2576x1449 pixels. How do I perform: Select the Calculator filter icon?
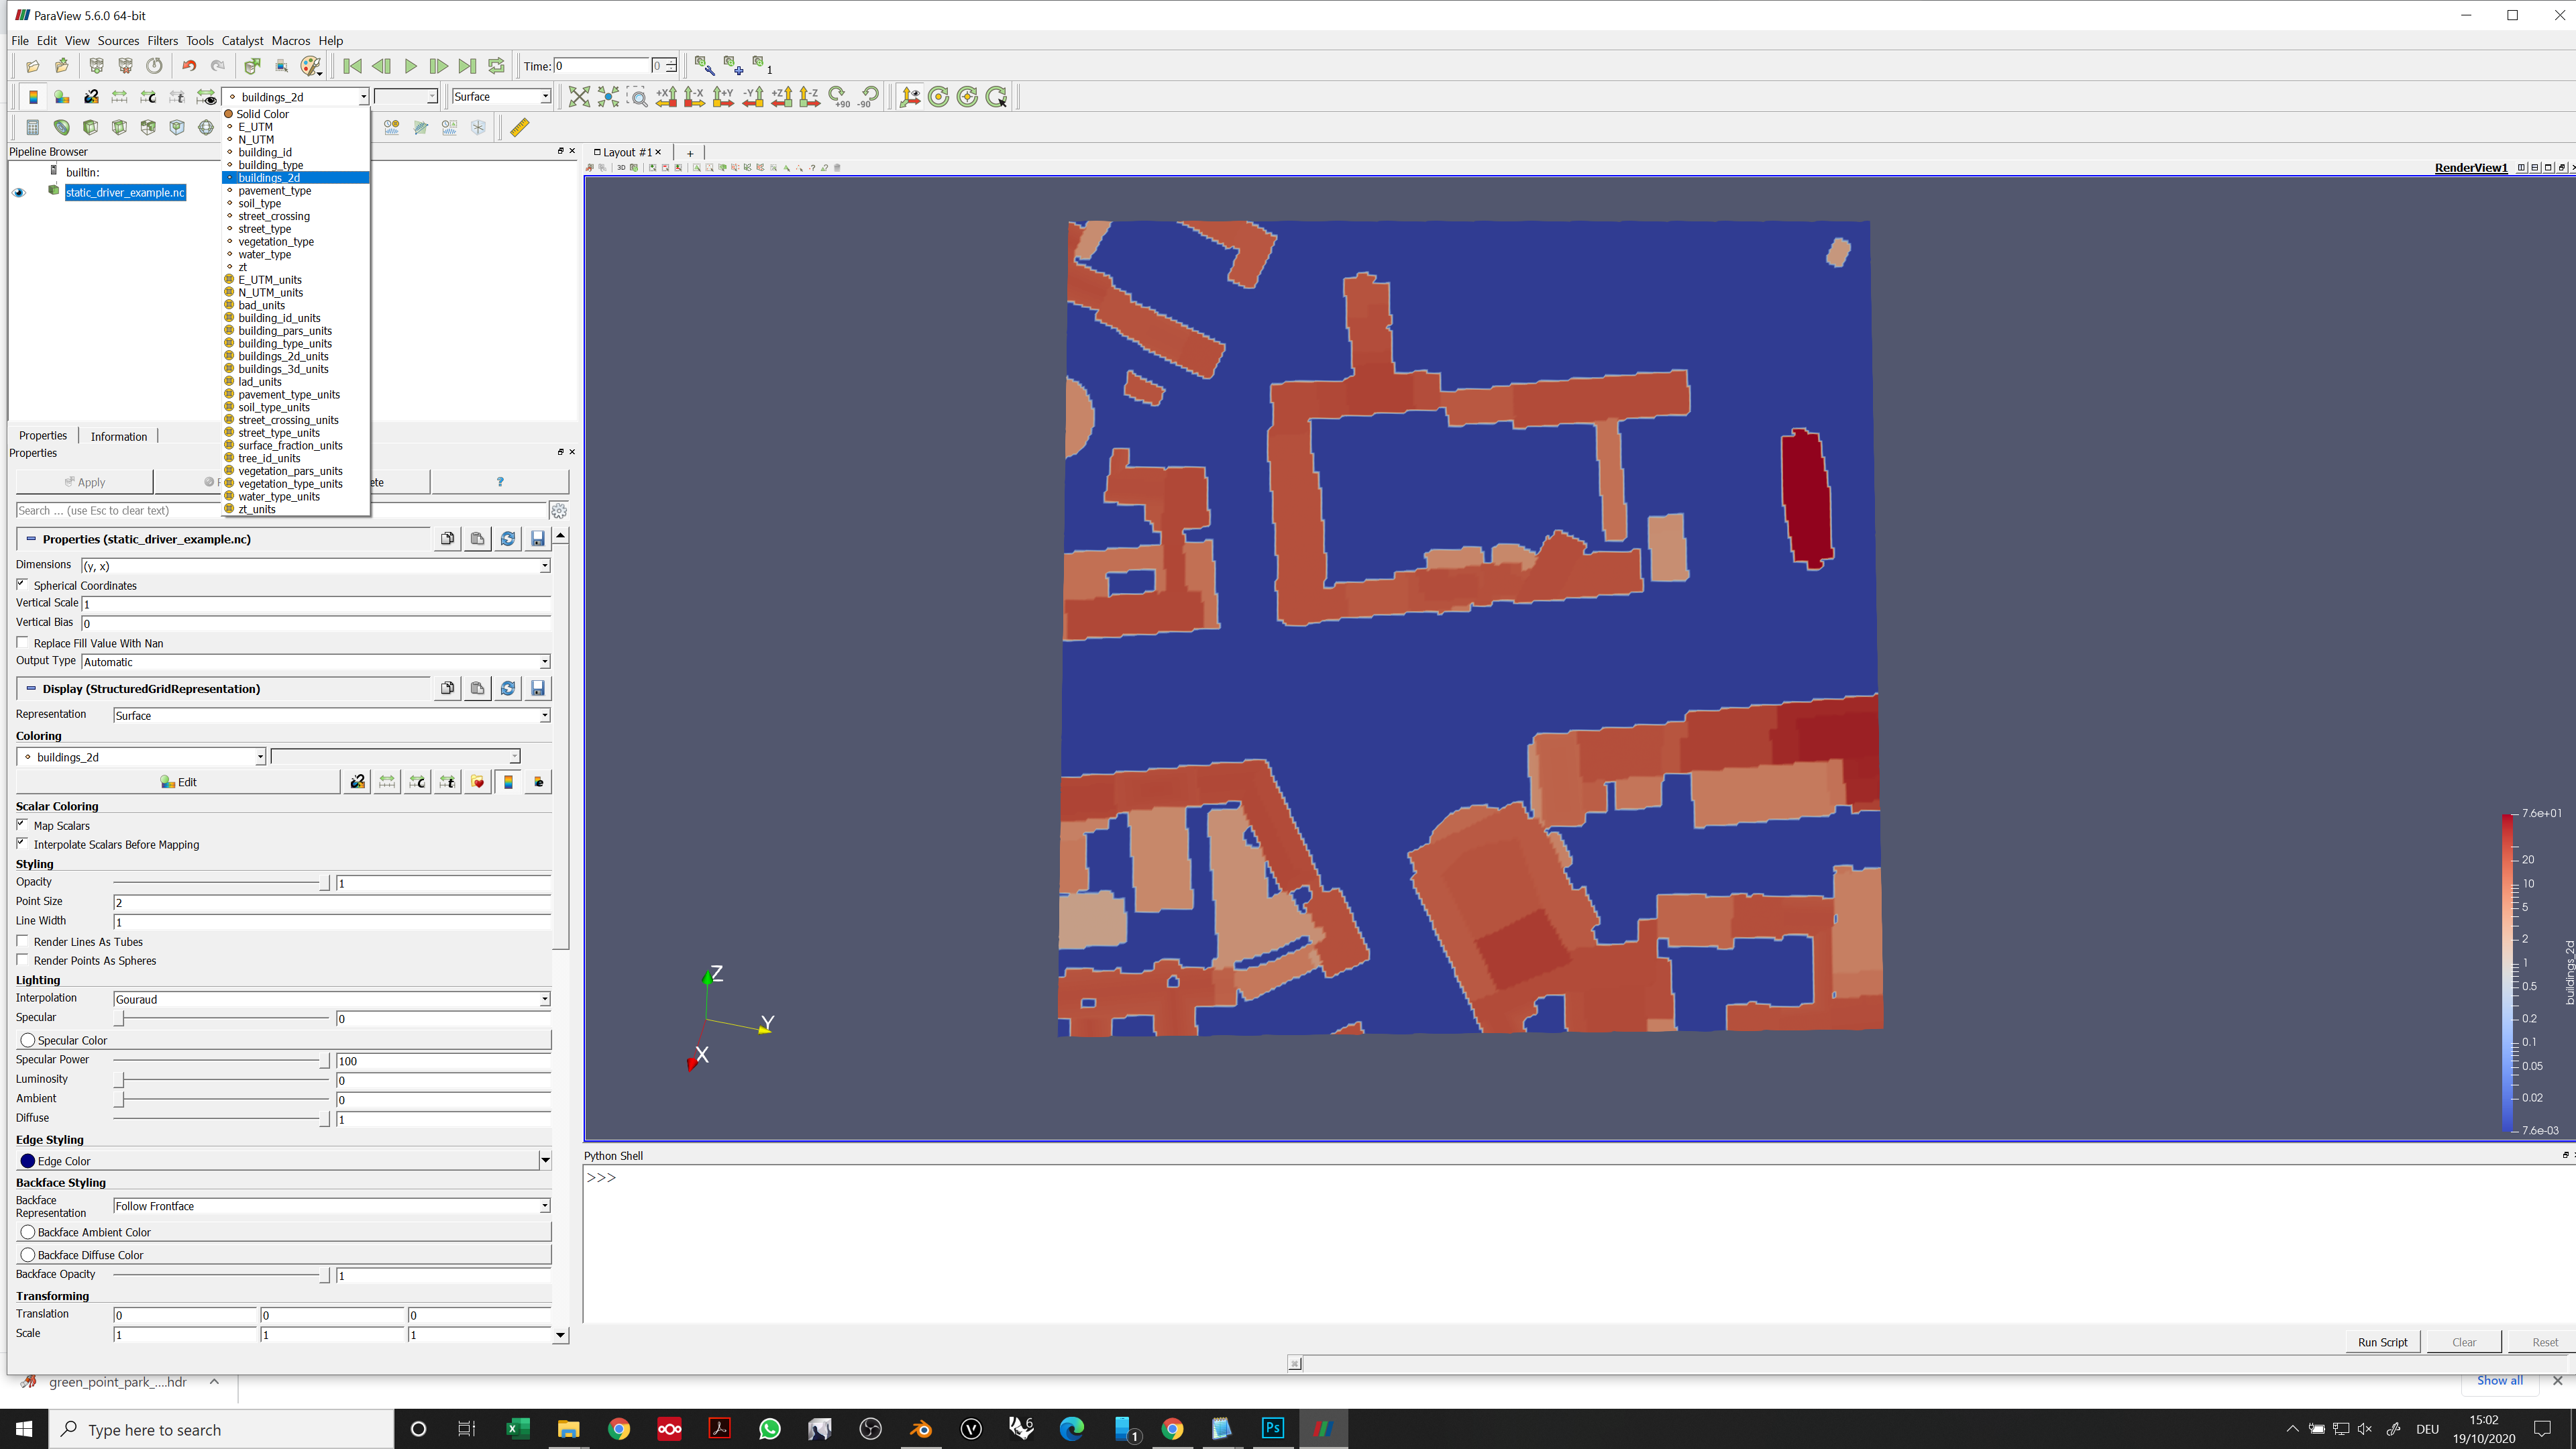point(33,127)
